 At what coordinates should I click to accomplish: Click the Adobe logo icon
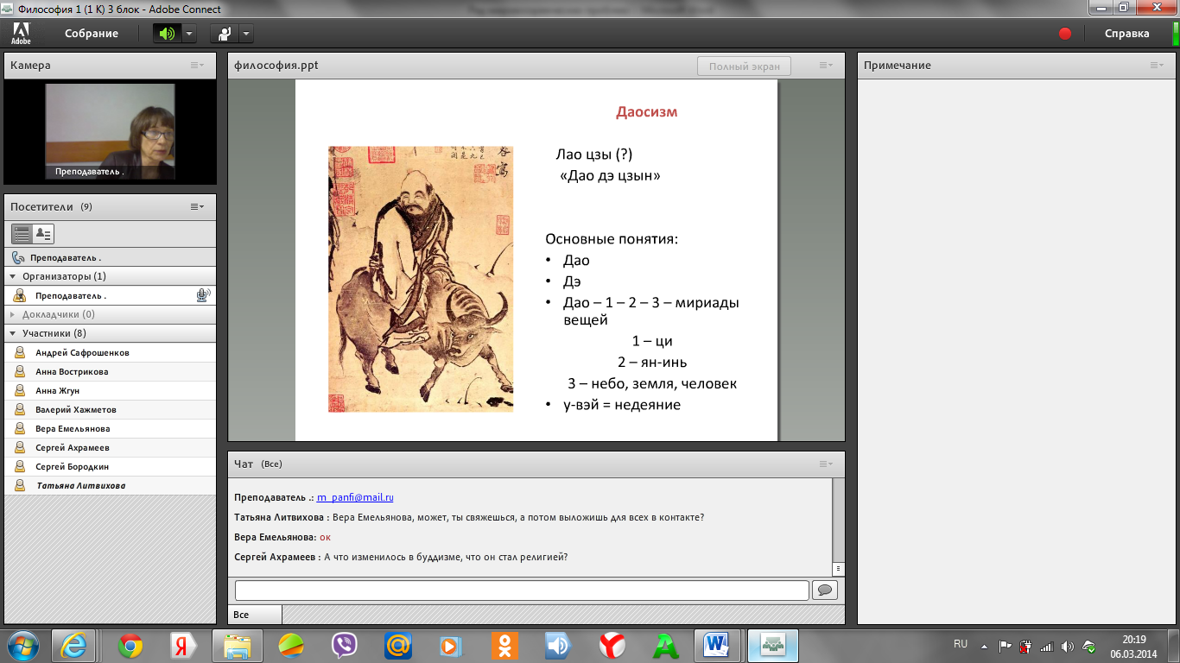21,34
